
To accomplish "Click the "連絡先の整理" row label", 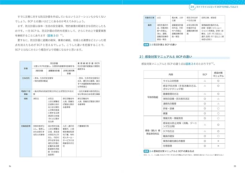I will coord(170,104).
